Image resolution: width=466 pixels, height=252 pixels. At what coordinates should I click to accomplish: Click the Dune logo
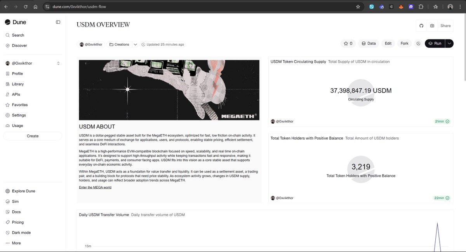pos(16,22)
